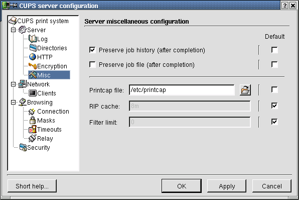Check Default box for Preserve job file
Image resolution: width=299 pixels, height=200 pixels.
point(274,64)
